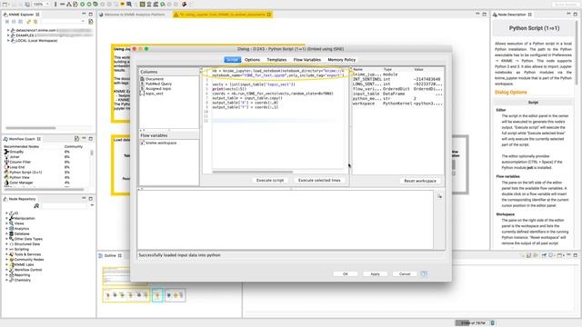Click the garbage collector trash icon in status bar
The image size is (582, 327).
(x=493, y=323)
